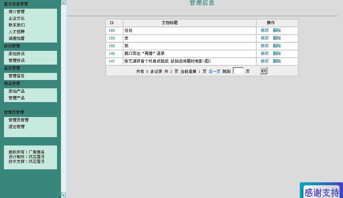Screen dimensions: 343x198
Task: Click the 版权所有：广美商务 footer text
Action: tap(26, 152)
